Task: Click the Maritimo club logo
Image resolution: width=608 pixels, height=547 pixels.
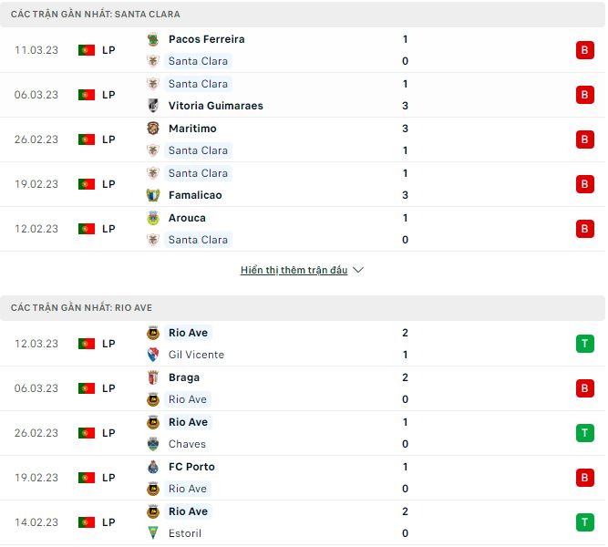Action: (x=153, y=129)
